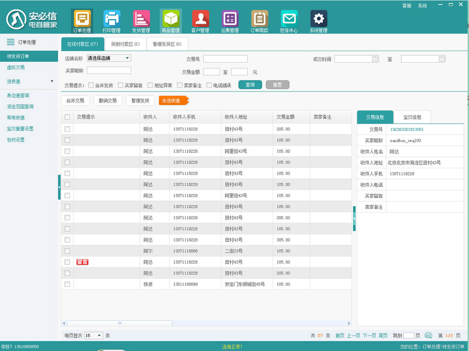This screenshot has width=469, height=351.
Task: Open the 订单跟踪 clipboard icon
Action: (259, 19)
